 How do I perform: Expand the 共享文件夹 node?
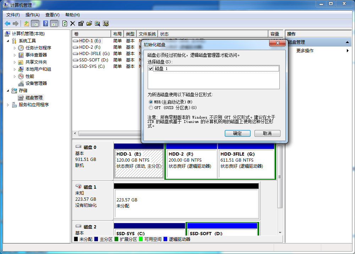tap(15, 62)
